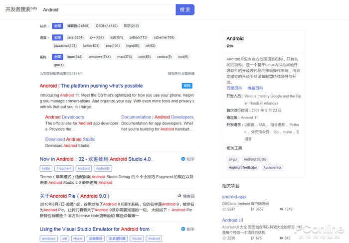Open the 维基百科 link in Android card
The image size is (349, 243).
coord(255,88)
